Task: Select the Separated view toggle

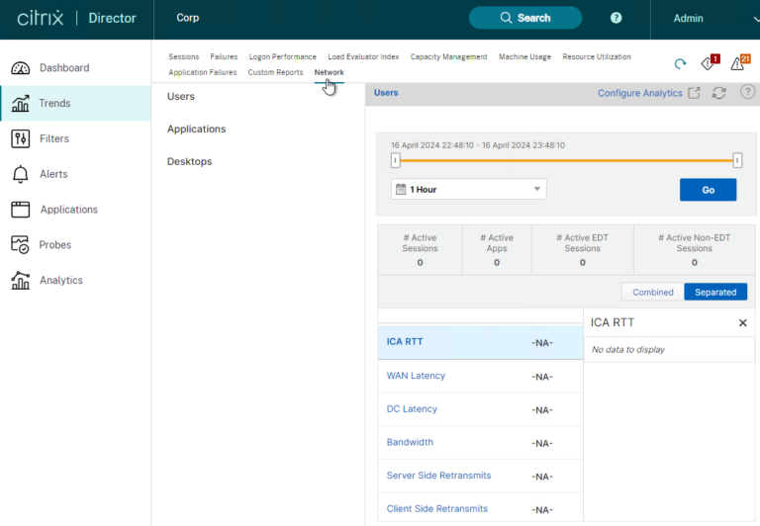Action: (714, 292)
